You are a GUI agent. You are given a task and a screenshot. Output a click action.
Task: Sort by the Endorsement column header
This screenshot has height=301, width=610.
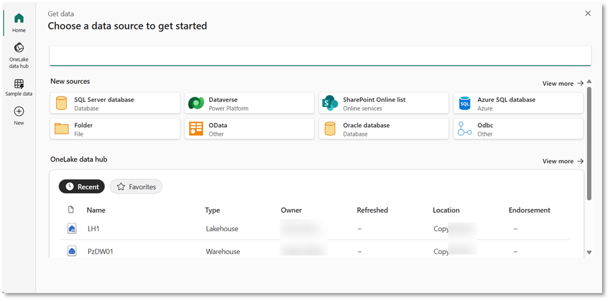click(529, 210)
